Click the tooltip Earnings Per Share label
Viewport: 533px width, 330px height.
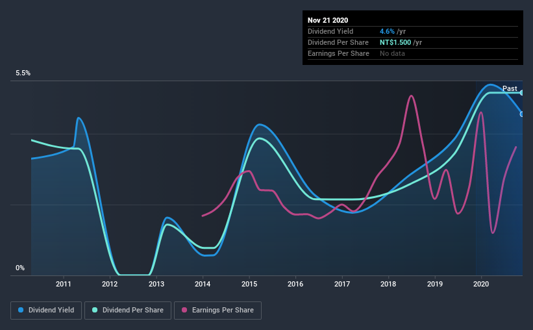[338, 53]
